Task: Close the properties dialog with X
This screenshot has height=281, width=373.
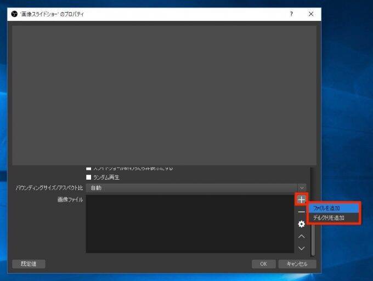Action: [311, 14]
